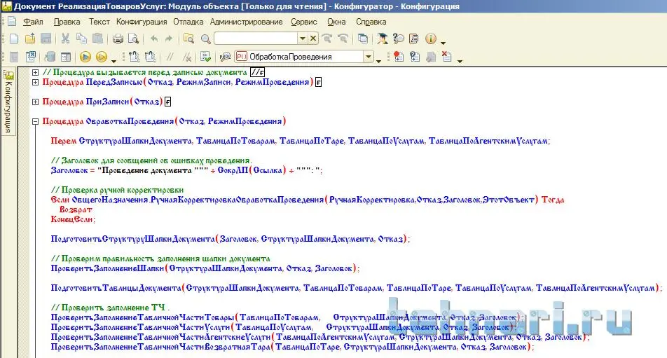667x358 pixels.
Task: Open the top toolbar options arrow
Action: [443, 43]
